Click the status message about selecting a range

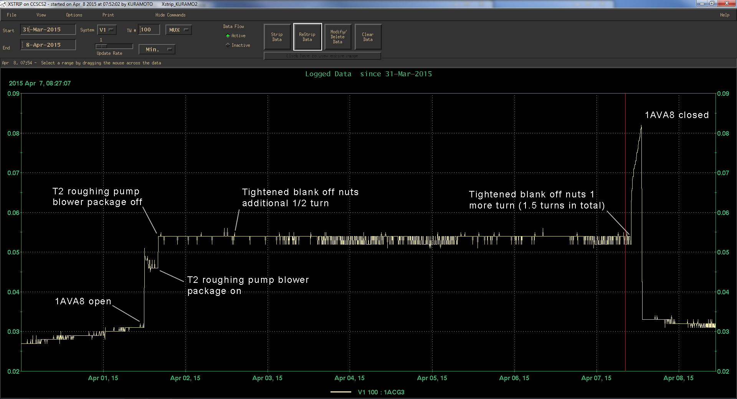(x=101, y=63)
